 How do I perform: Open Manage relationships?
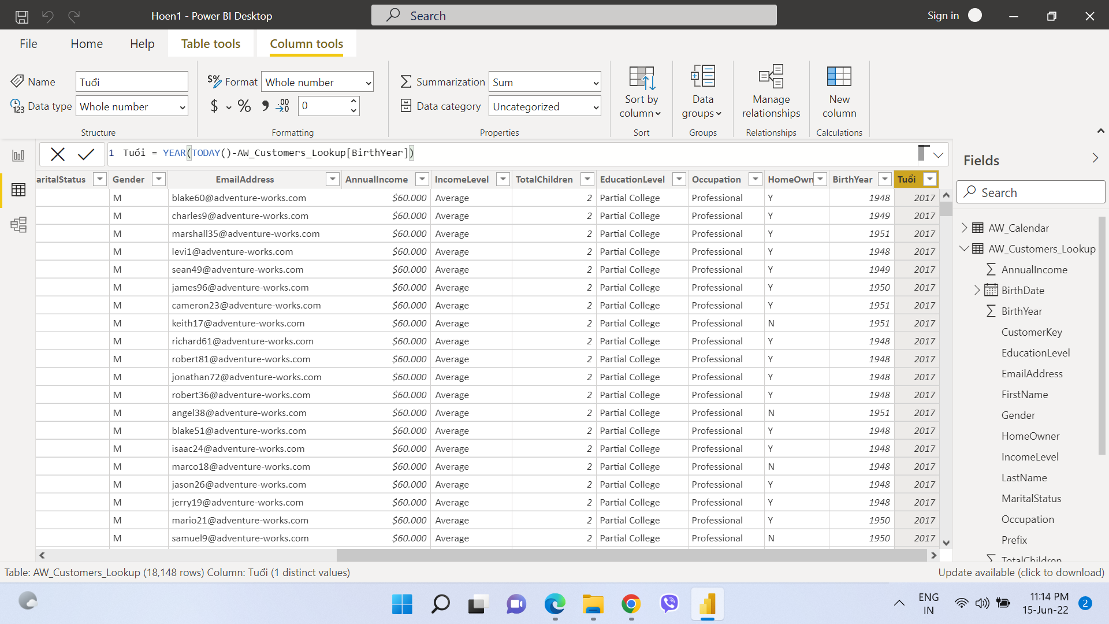[x=771, y=91]
